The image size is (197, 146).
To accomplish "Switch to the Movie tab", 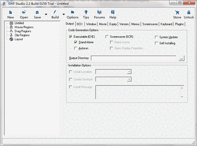I will click(103, 24).
